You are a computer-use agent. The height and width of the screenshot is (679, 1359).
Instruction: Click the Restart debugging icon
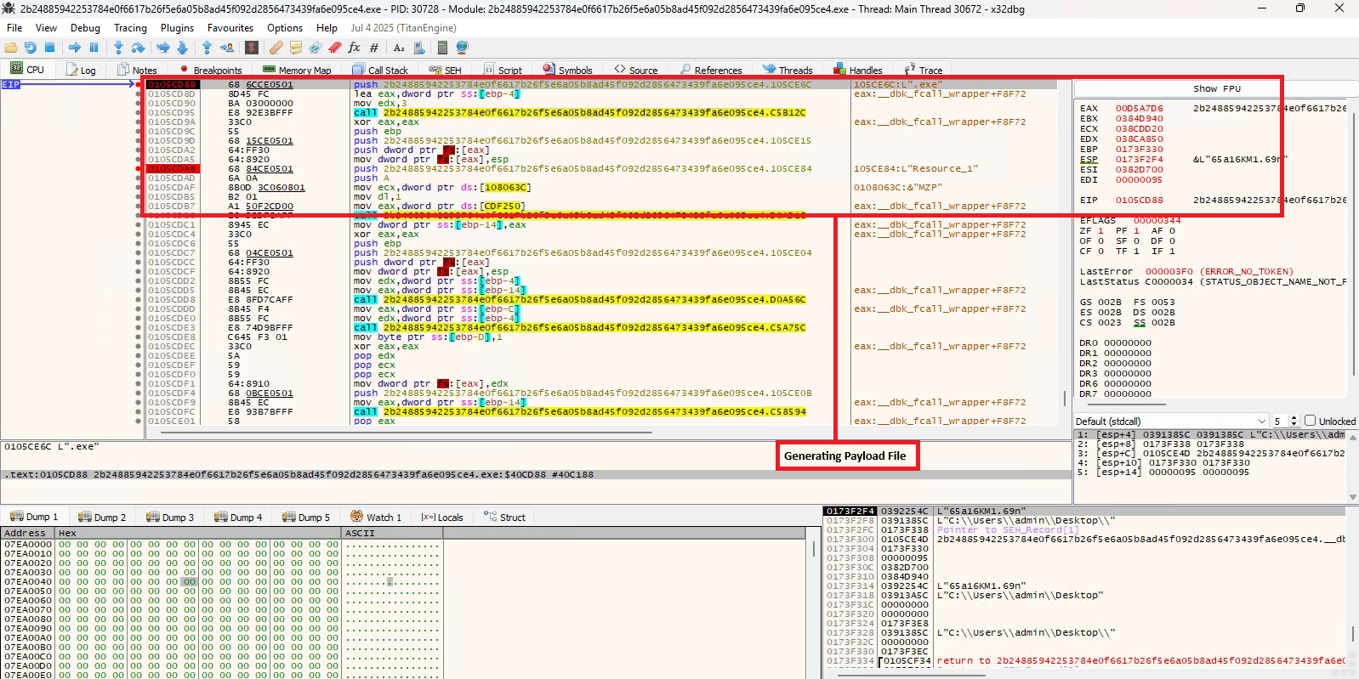pos(31,48)
